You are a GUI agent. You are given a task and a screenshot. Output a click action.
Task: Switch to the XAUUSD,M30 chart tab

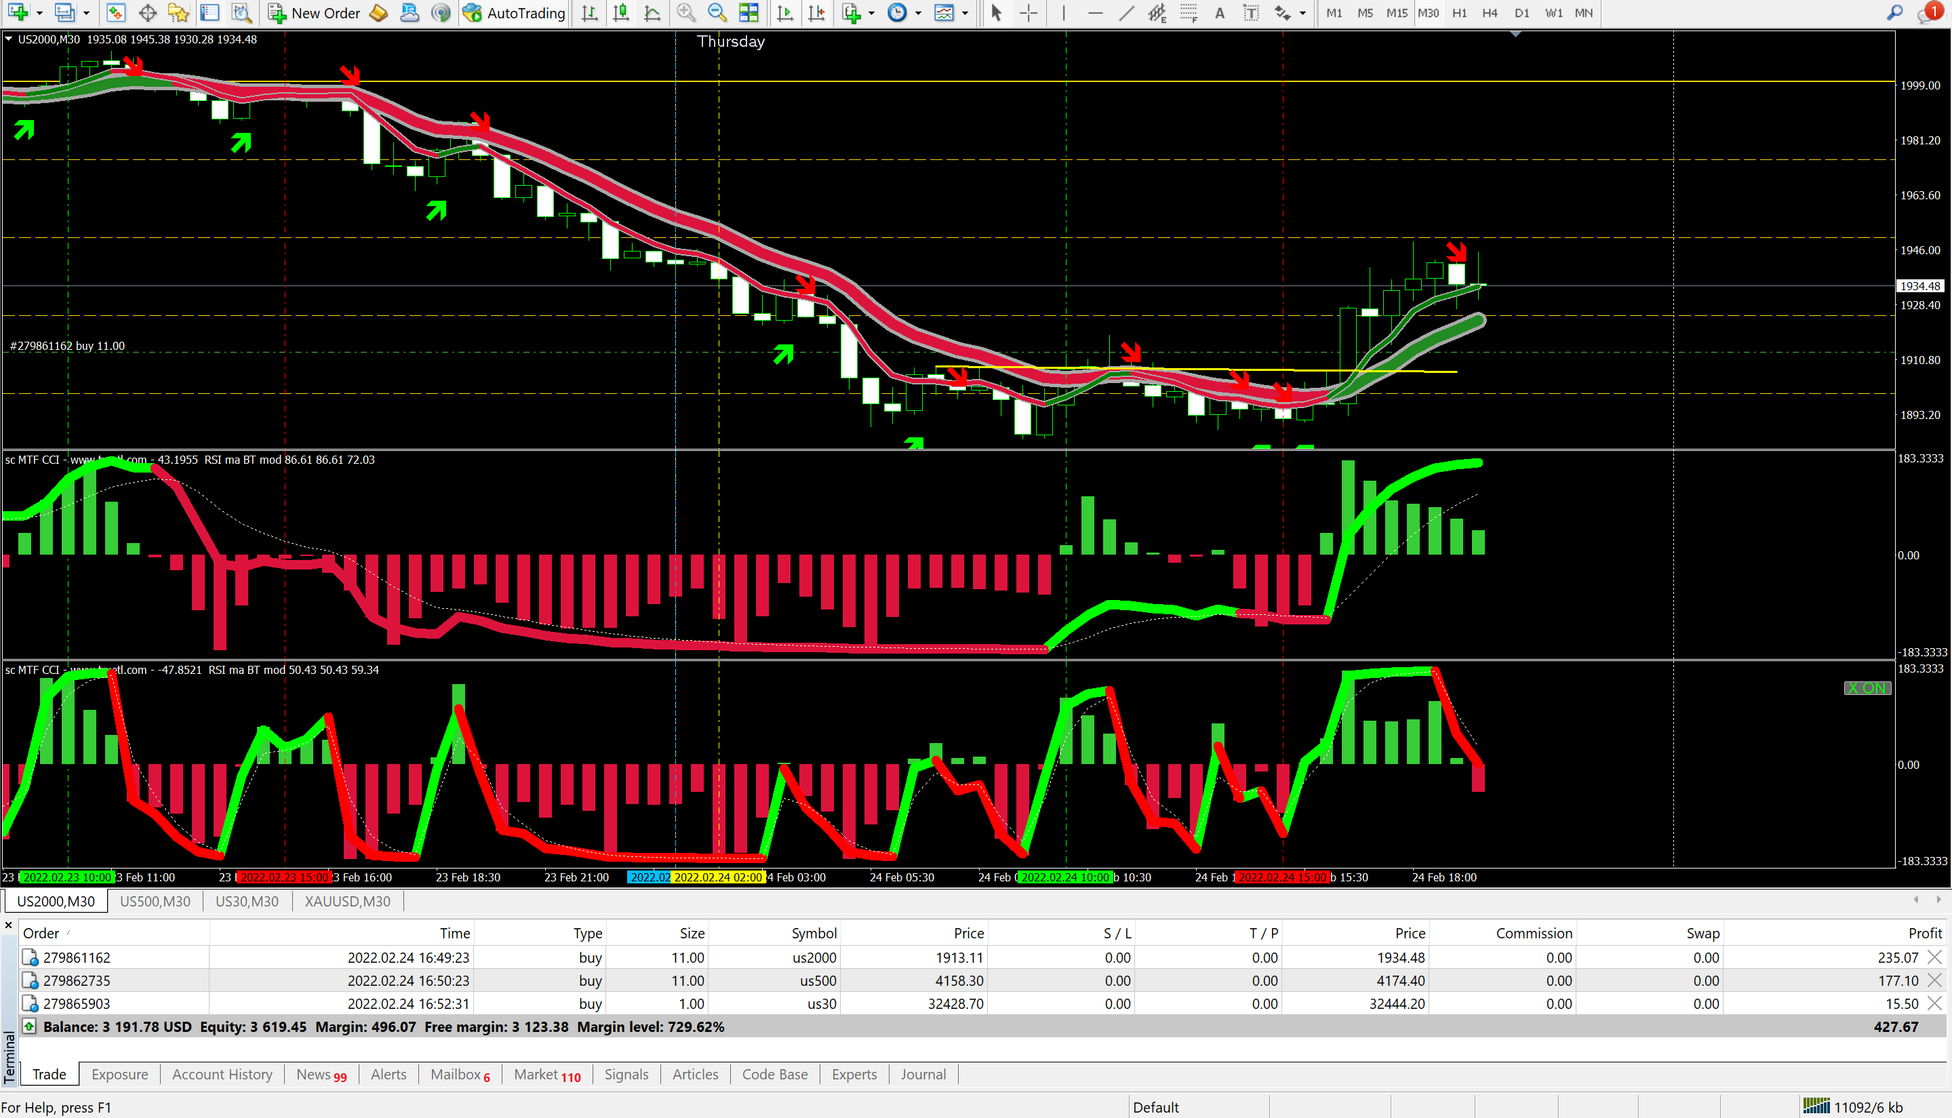tap(347, 902)
